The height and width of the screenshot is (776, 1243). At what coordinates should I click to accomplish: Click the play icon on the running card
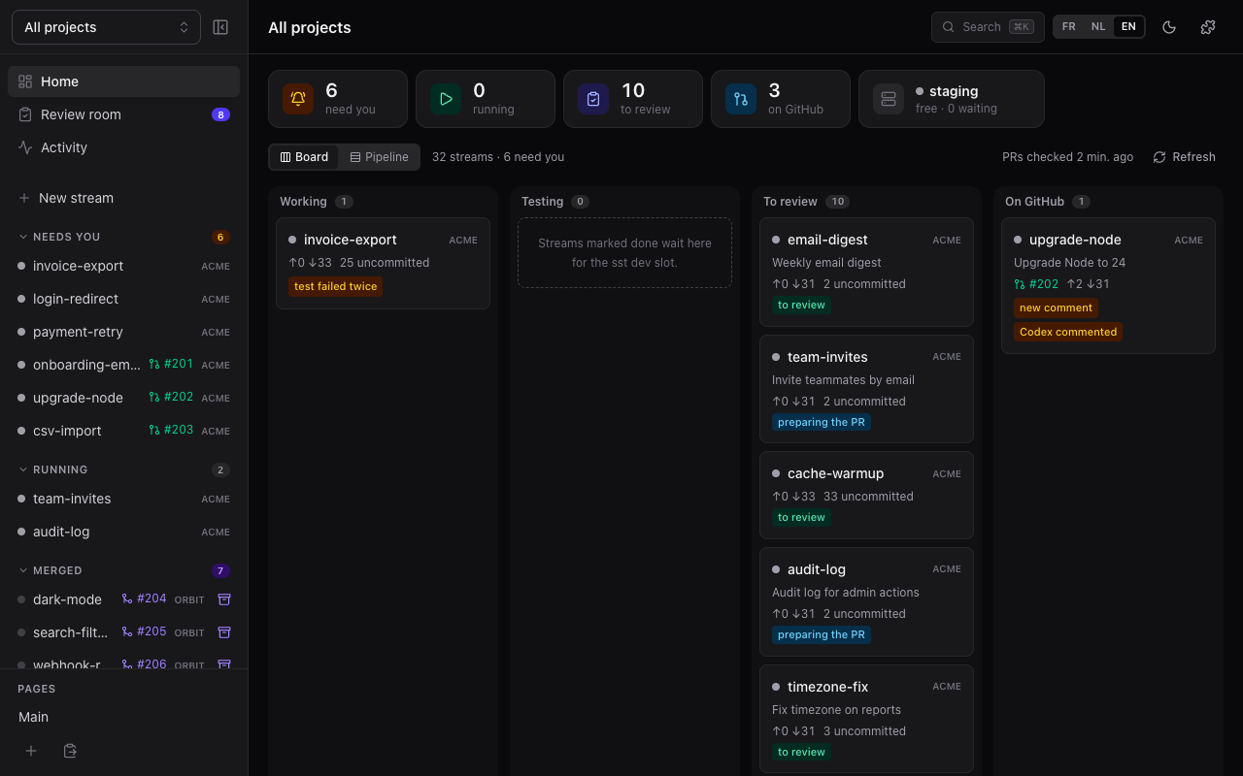(x=446, y=99)
